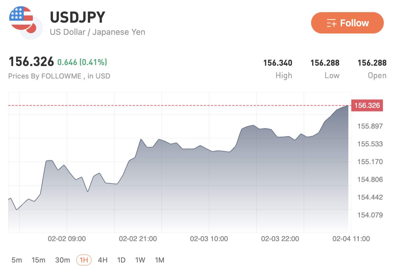
Task: Click the Low value 156.288
Action: tap(325, 63)
